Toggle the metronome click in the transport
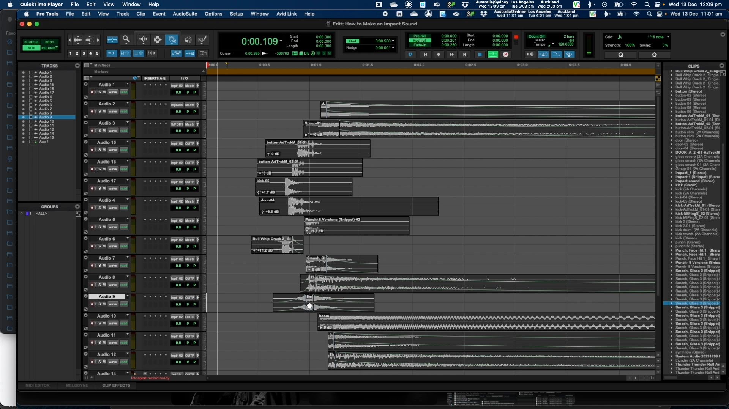This screenshot has width=729, height=409. click(543, 54)
